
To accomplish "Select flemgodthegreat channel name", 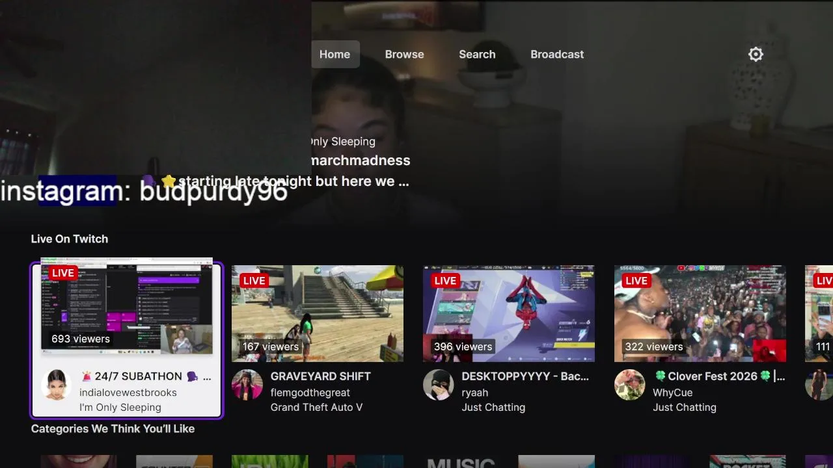I will pos(310,393).
